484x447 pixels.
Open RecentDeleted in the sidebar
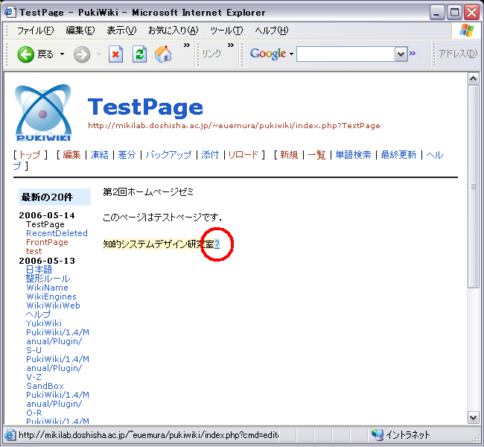(x=57, y=233)
